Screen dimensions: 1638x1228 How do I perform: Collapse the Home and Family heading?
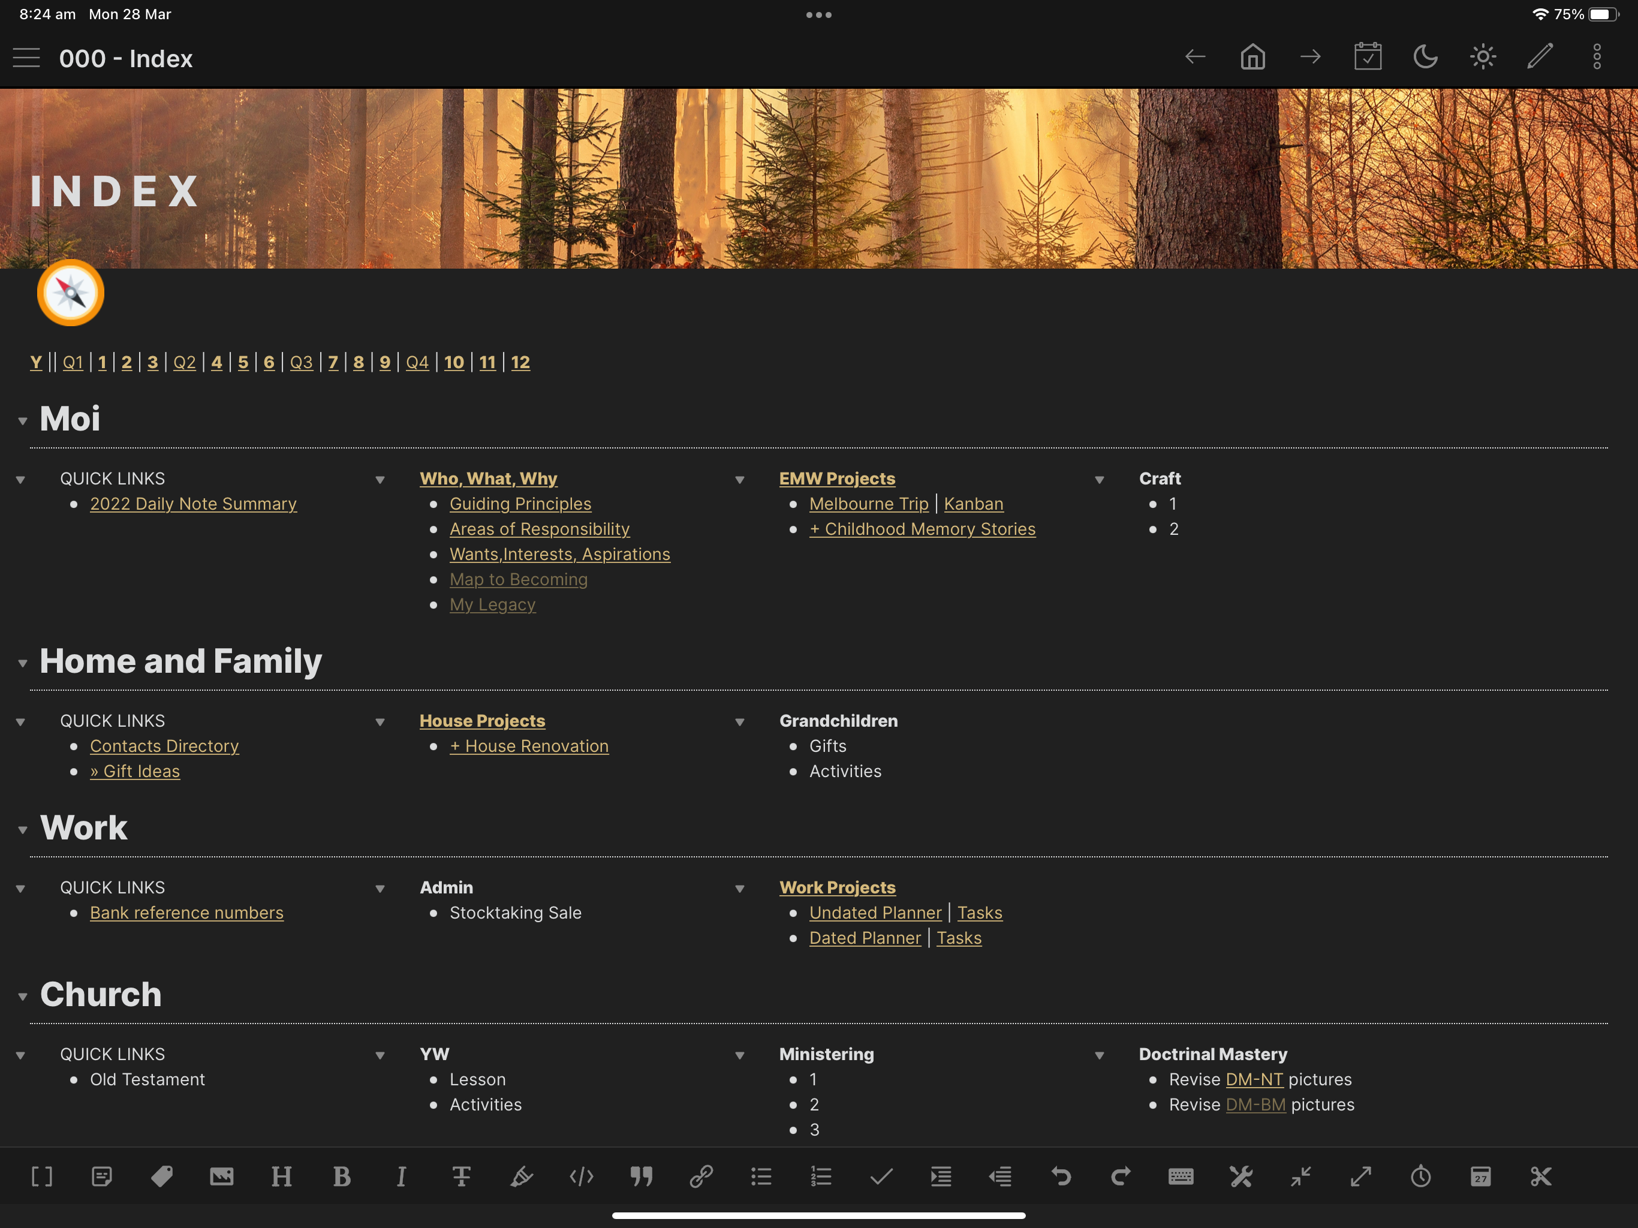[23, 663]
